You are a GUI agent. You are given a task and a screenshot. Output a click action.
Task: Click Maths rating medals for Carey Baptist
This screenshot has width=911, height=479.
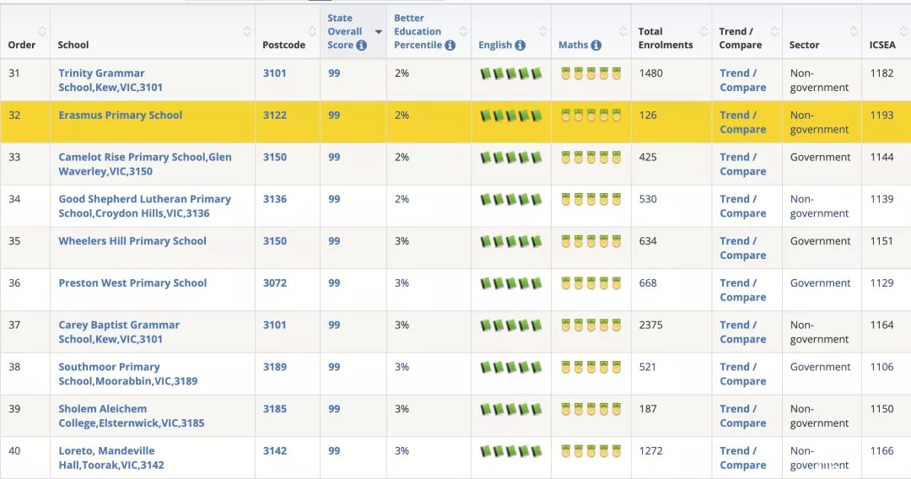click(x=590, y=326)
